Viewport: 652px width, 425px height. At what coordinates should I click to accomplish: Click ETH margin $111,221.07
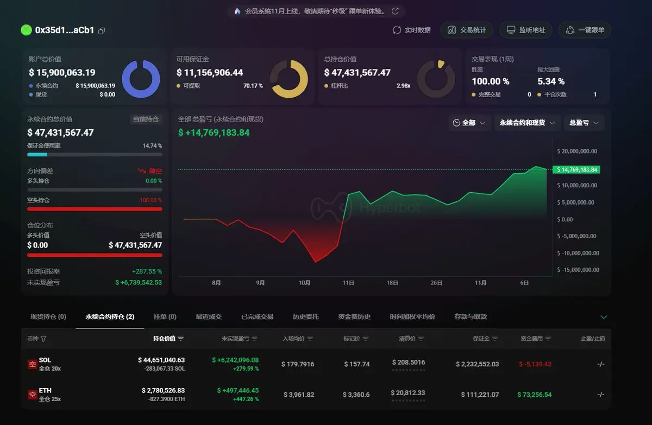click(x=480, y=395)
